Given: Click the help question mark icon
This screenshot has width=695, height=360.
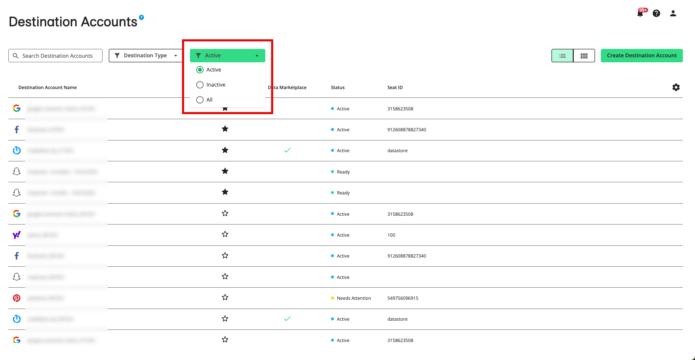Looking at the screenshot, I should [x=657, y=13].
